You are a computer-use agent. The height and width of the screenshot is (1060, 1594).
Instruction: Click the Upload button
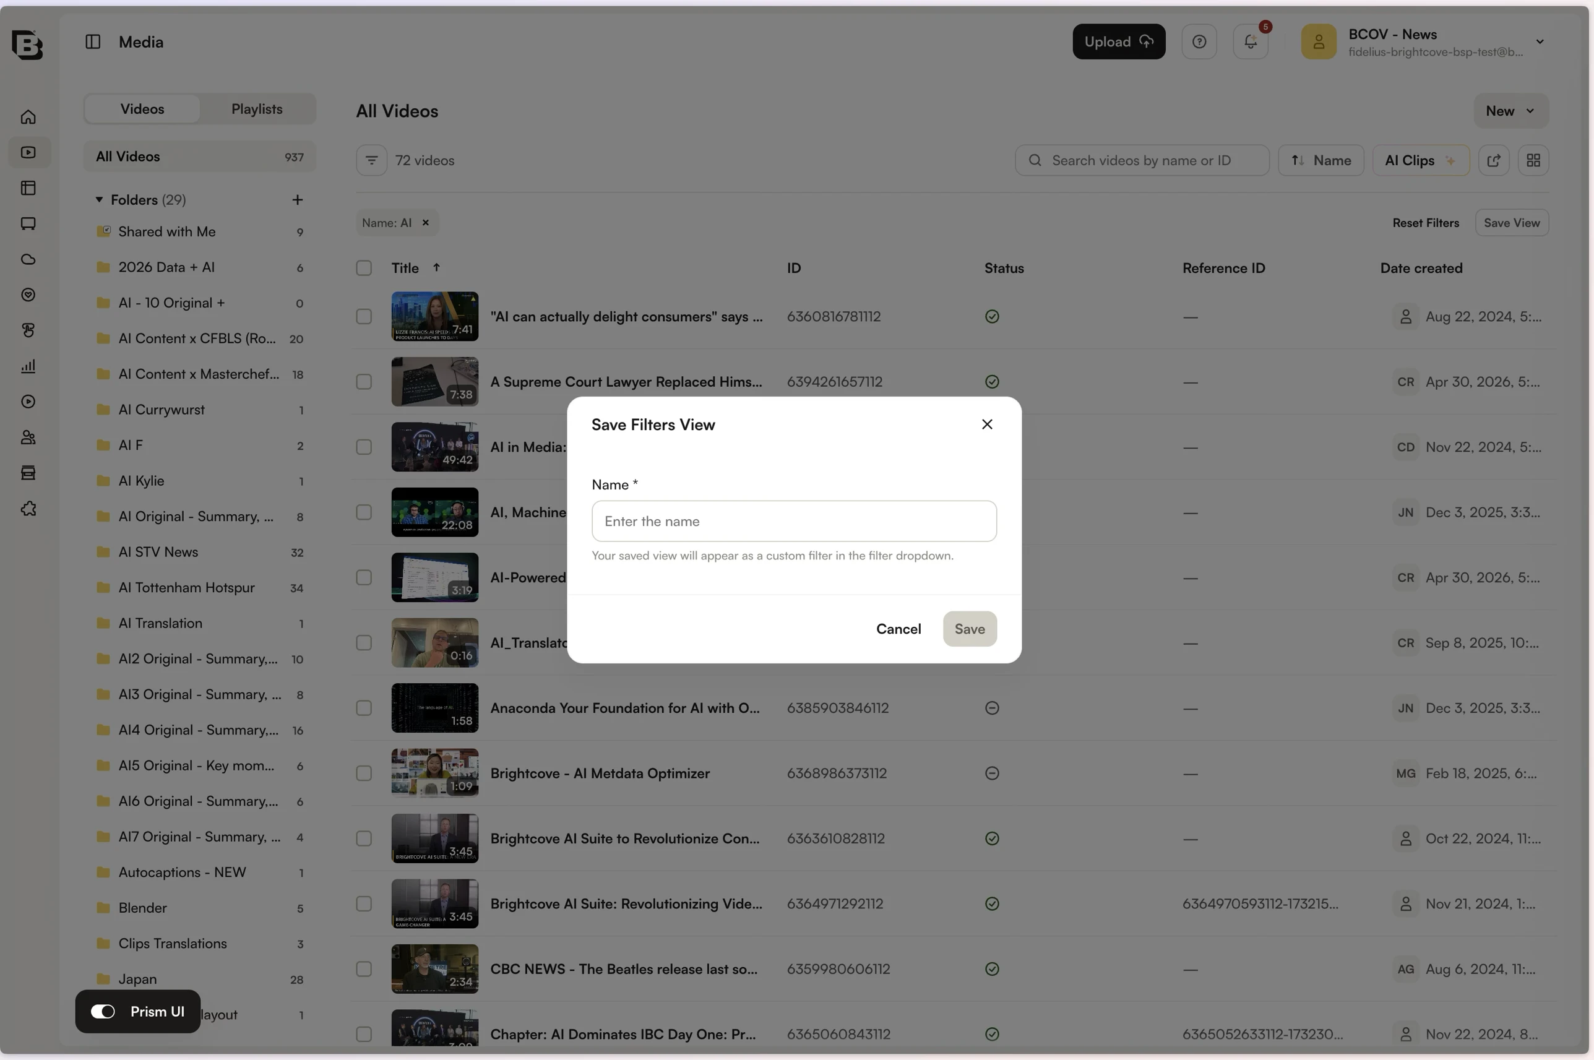point(1118,42)
